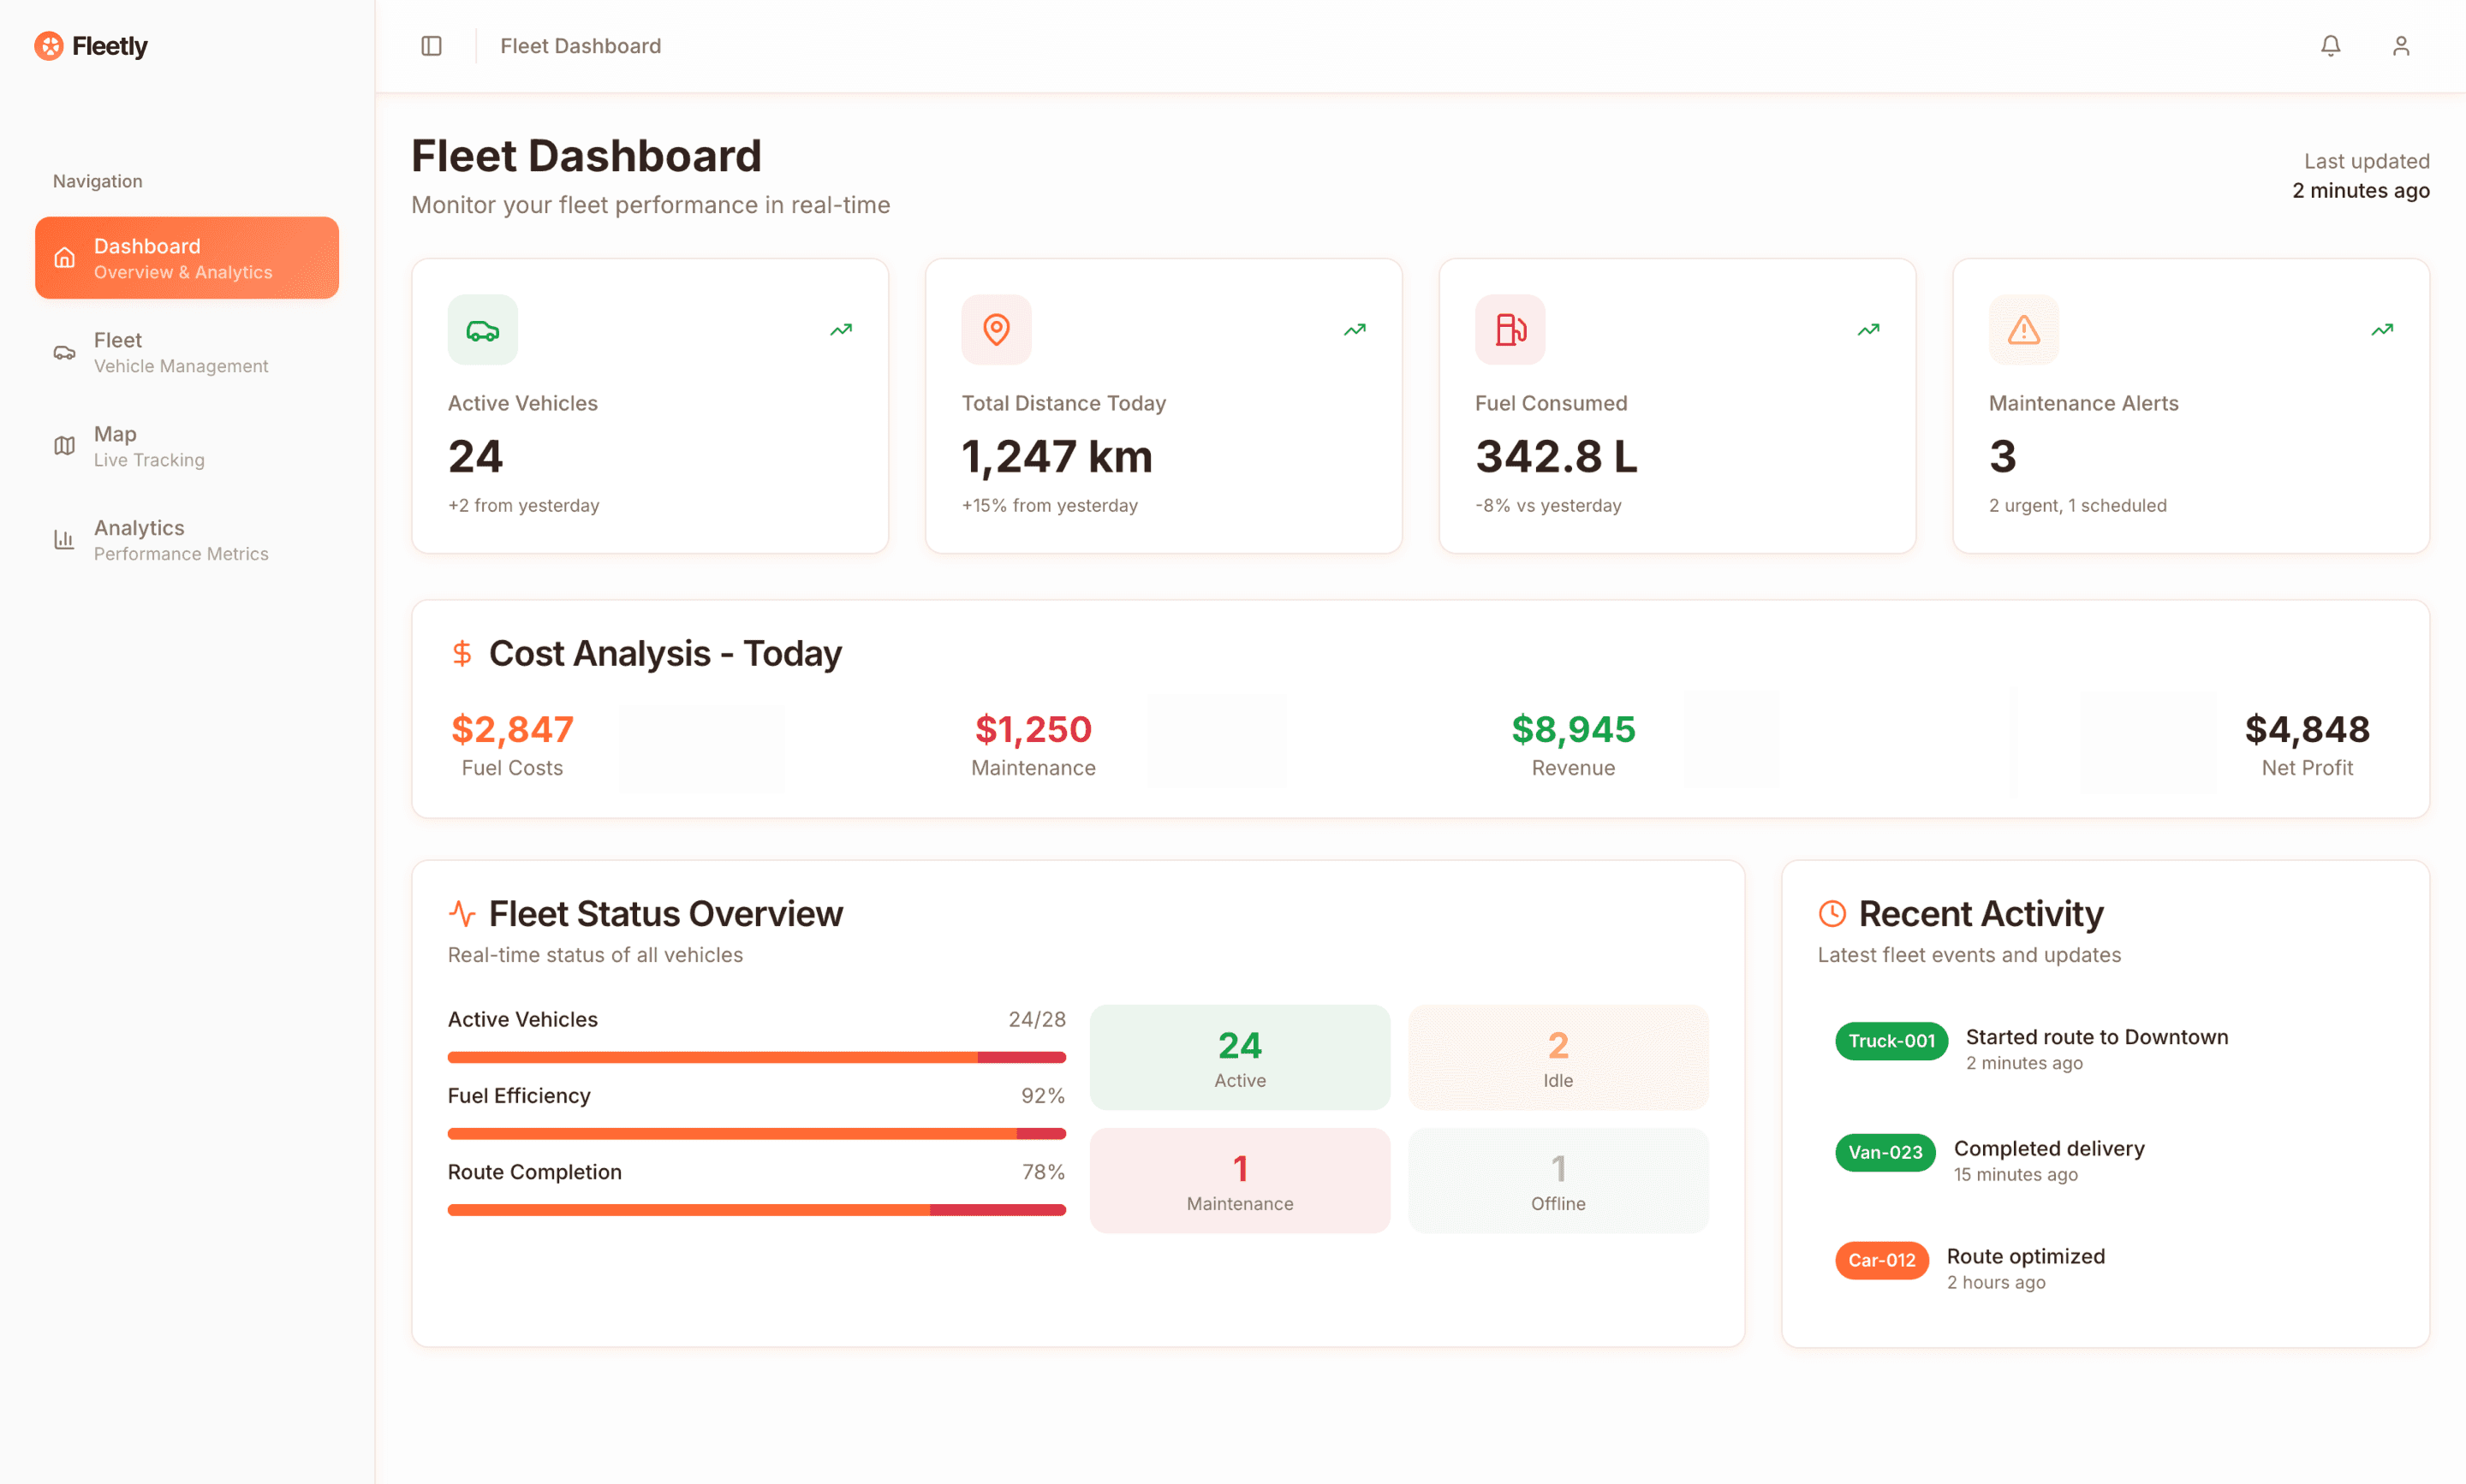Click the Fleetly logo icon
The width and height of the screenshot is (2466, 1484).
[48, 46]
